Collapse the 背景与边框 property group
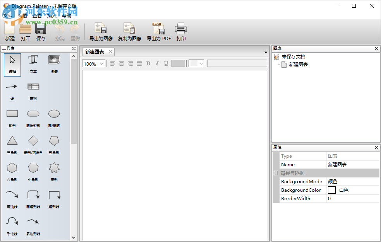This screenshot has height=242, width=381. (x=276, y=173)
